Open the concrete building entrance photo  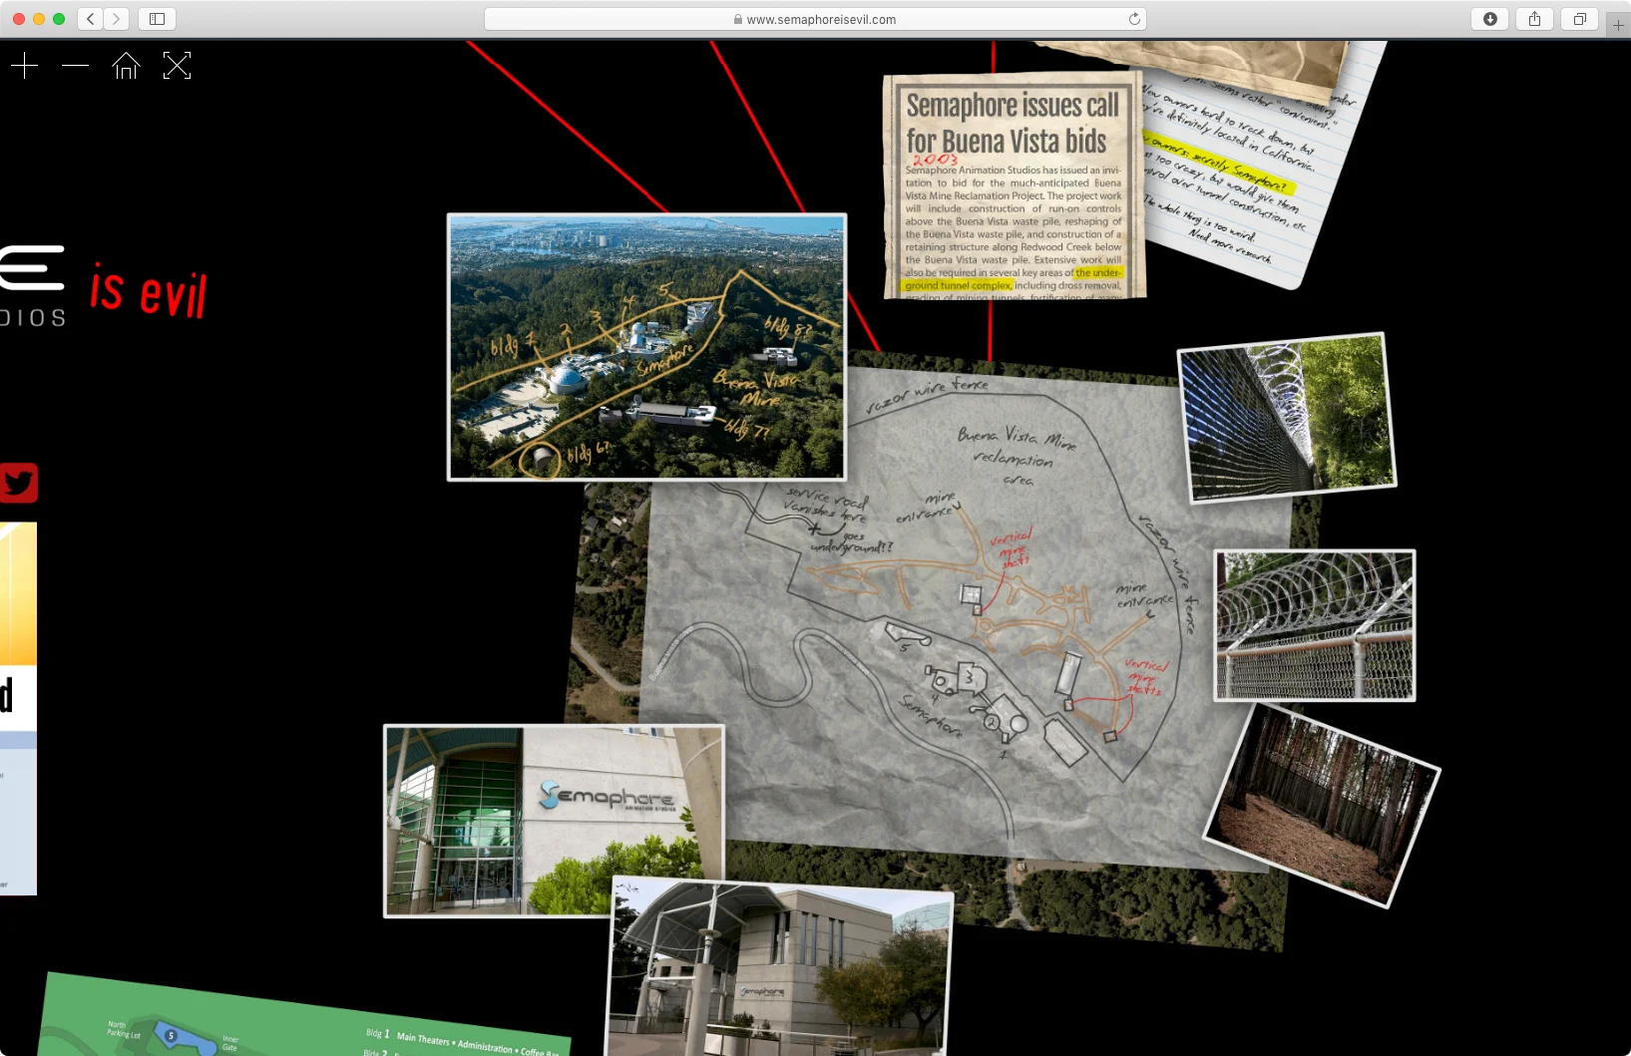pyautogui.click(x=780, y=967)
